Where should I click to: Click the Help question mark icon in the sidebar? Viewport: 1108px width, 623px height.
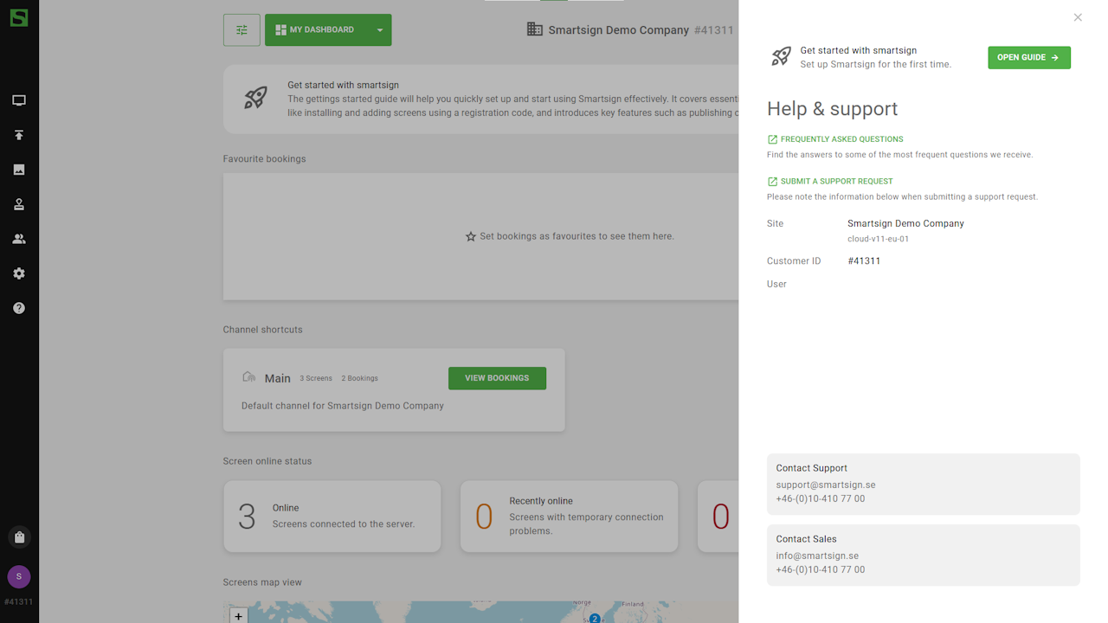tap(19, 308)
